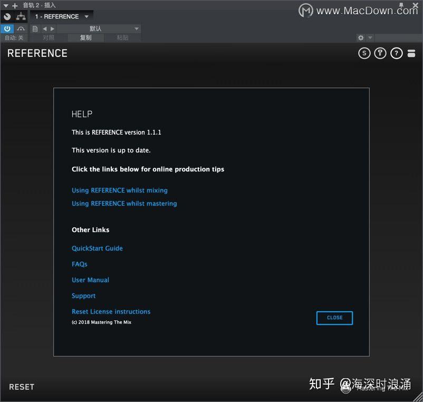Click the circled key license icon

pyautogui.click(x=380, y=53)
